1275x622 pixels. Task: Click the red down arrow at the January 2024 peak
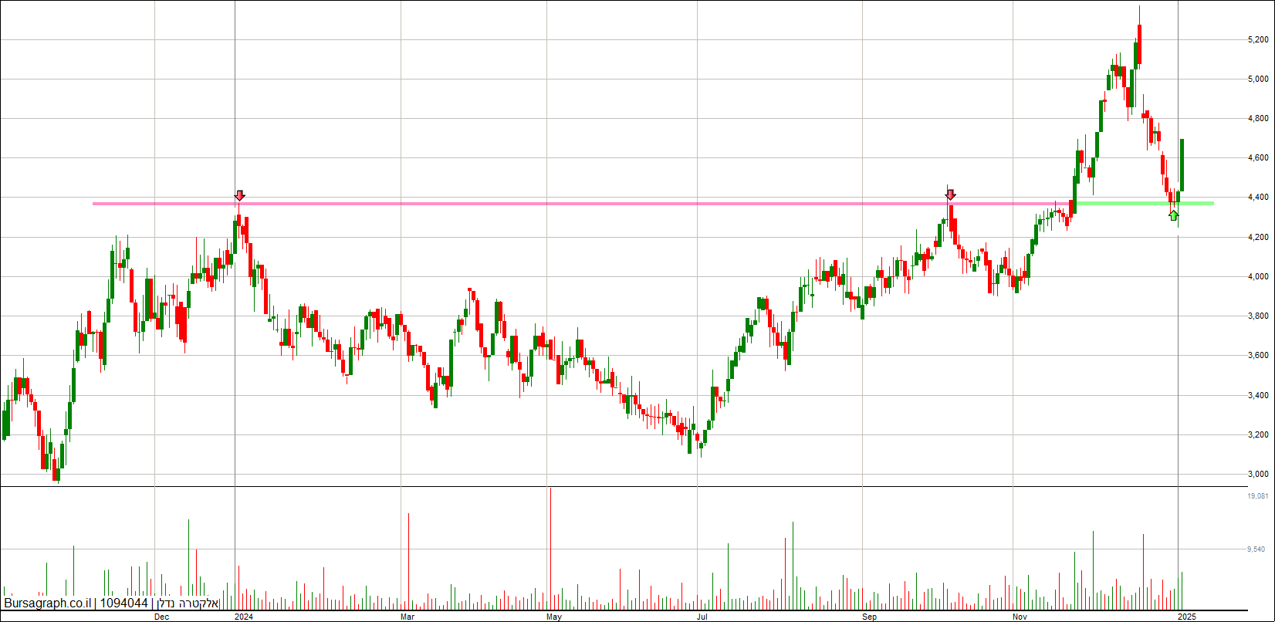[x=240, y=195]
